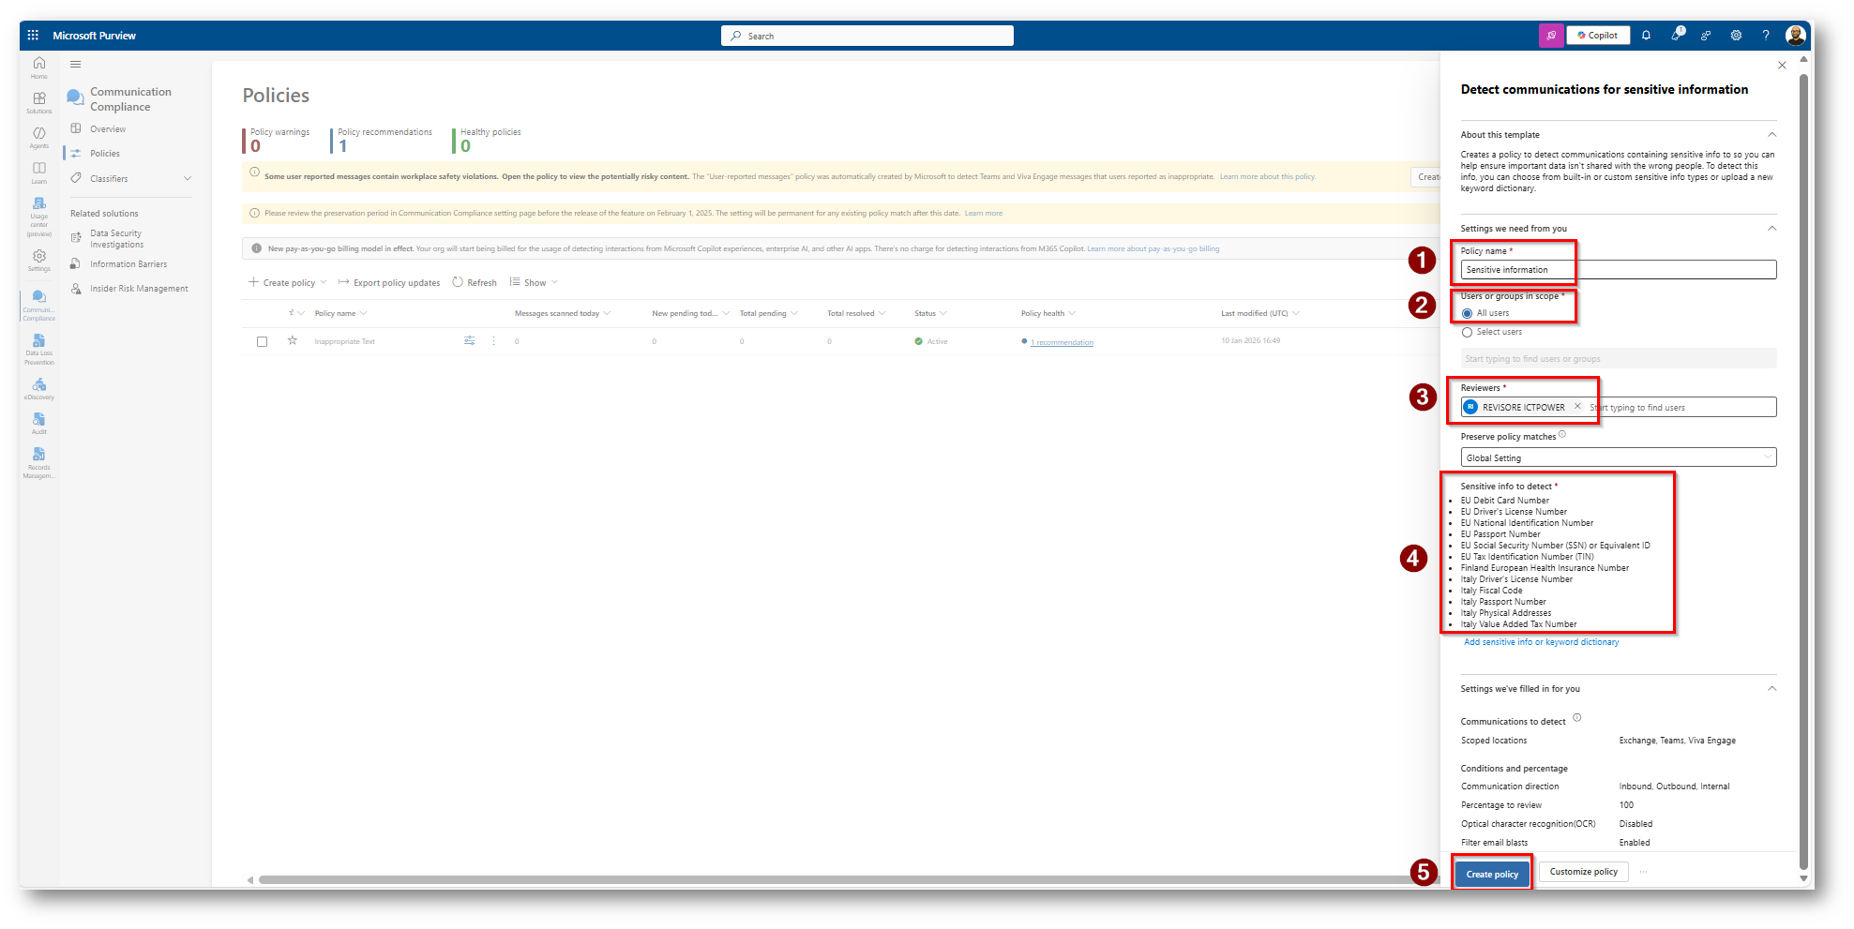Open the help question mark

point(1766,36)
